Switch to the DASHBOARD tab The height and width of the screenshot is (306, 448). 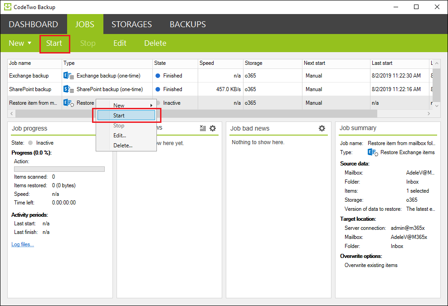pos(34,24)
